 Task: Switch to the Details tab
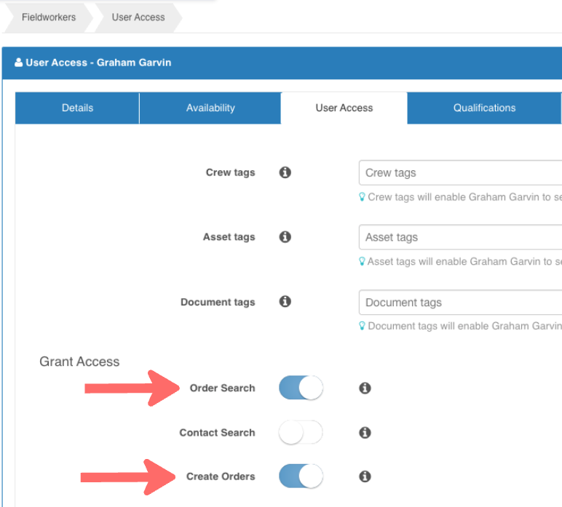point(77,108)
